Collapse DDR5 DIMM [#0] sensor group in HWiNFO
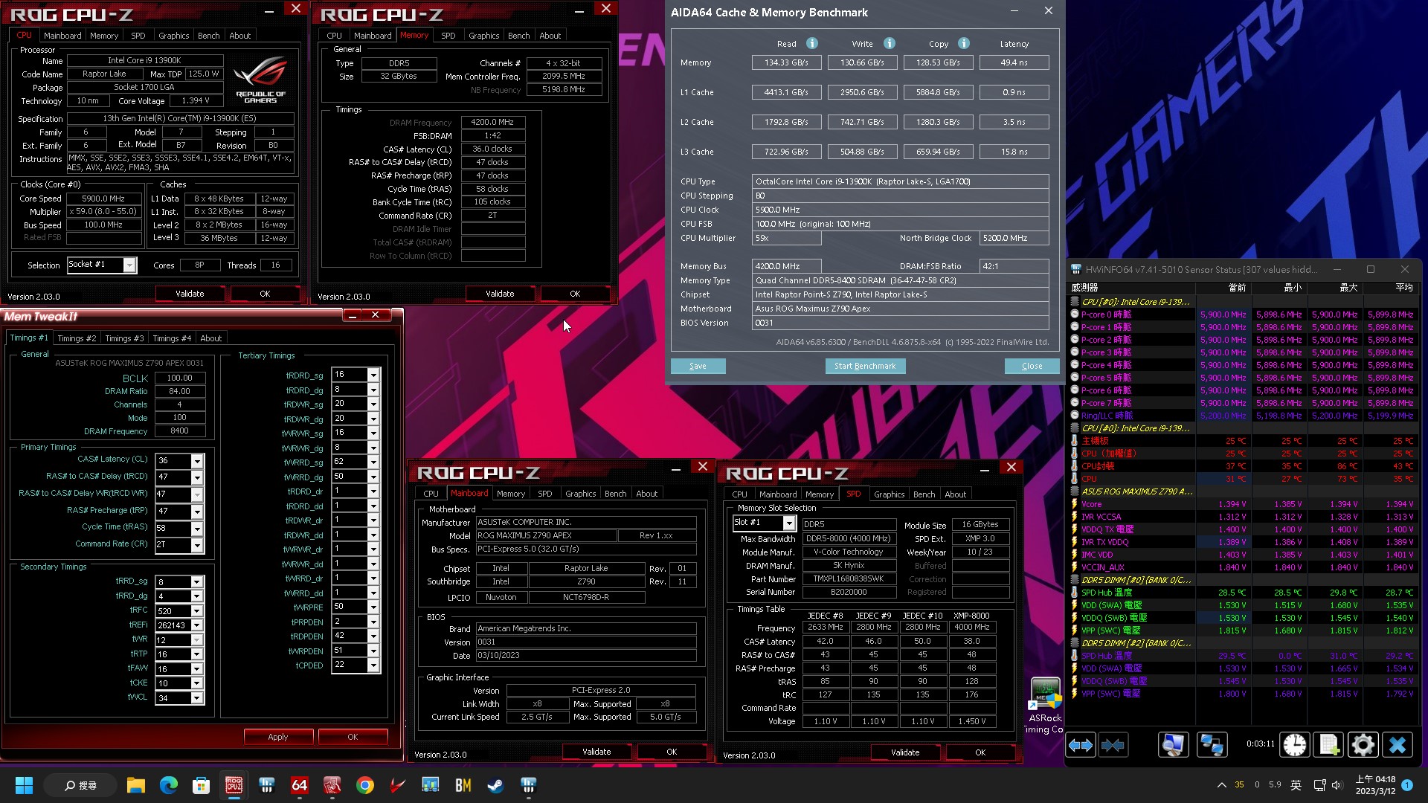 point(1074,580)
